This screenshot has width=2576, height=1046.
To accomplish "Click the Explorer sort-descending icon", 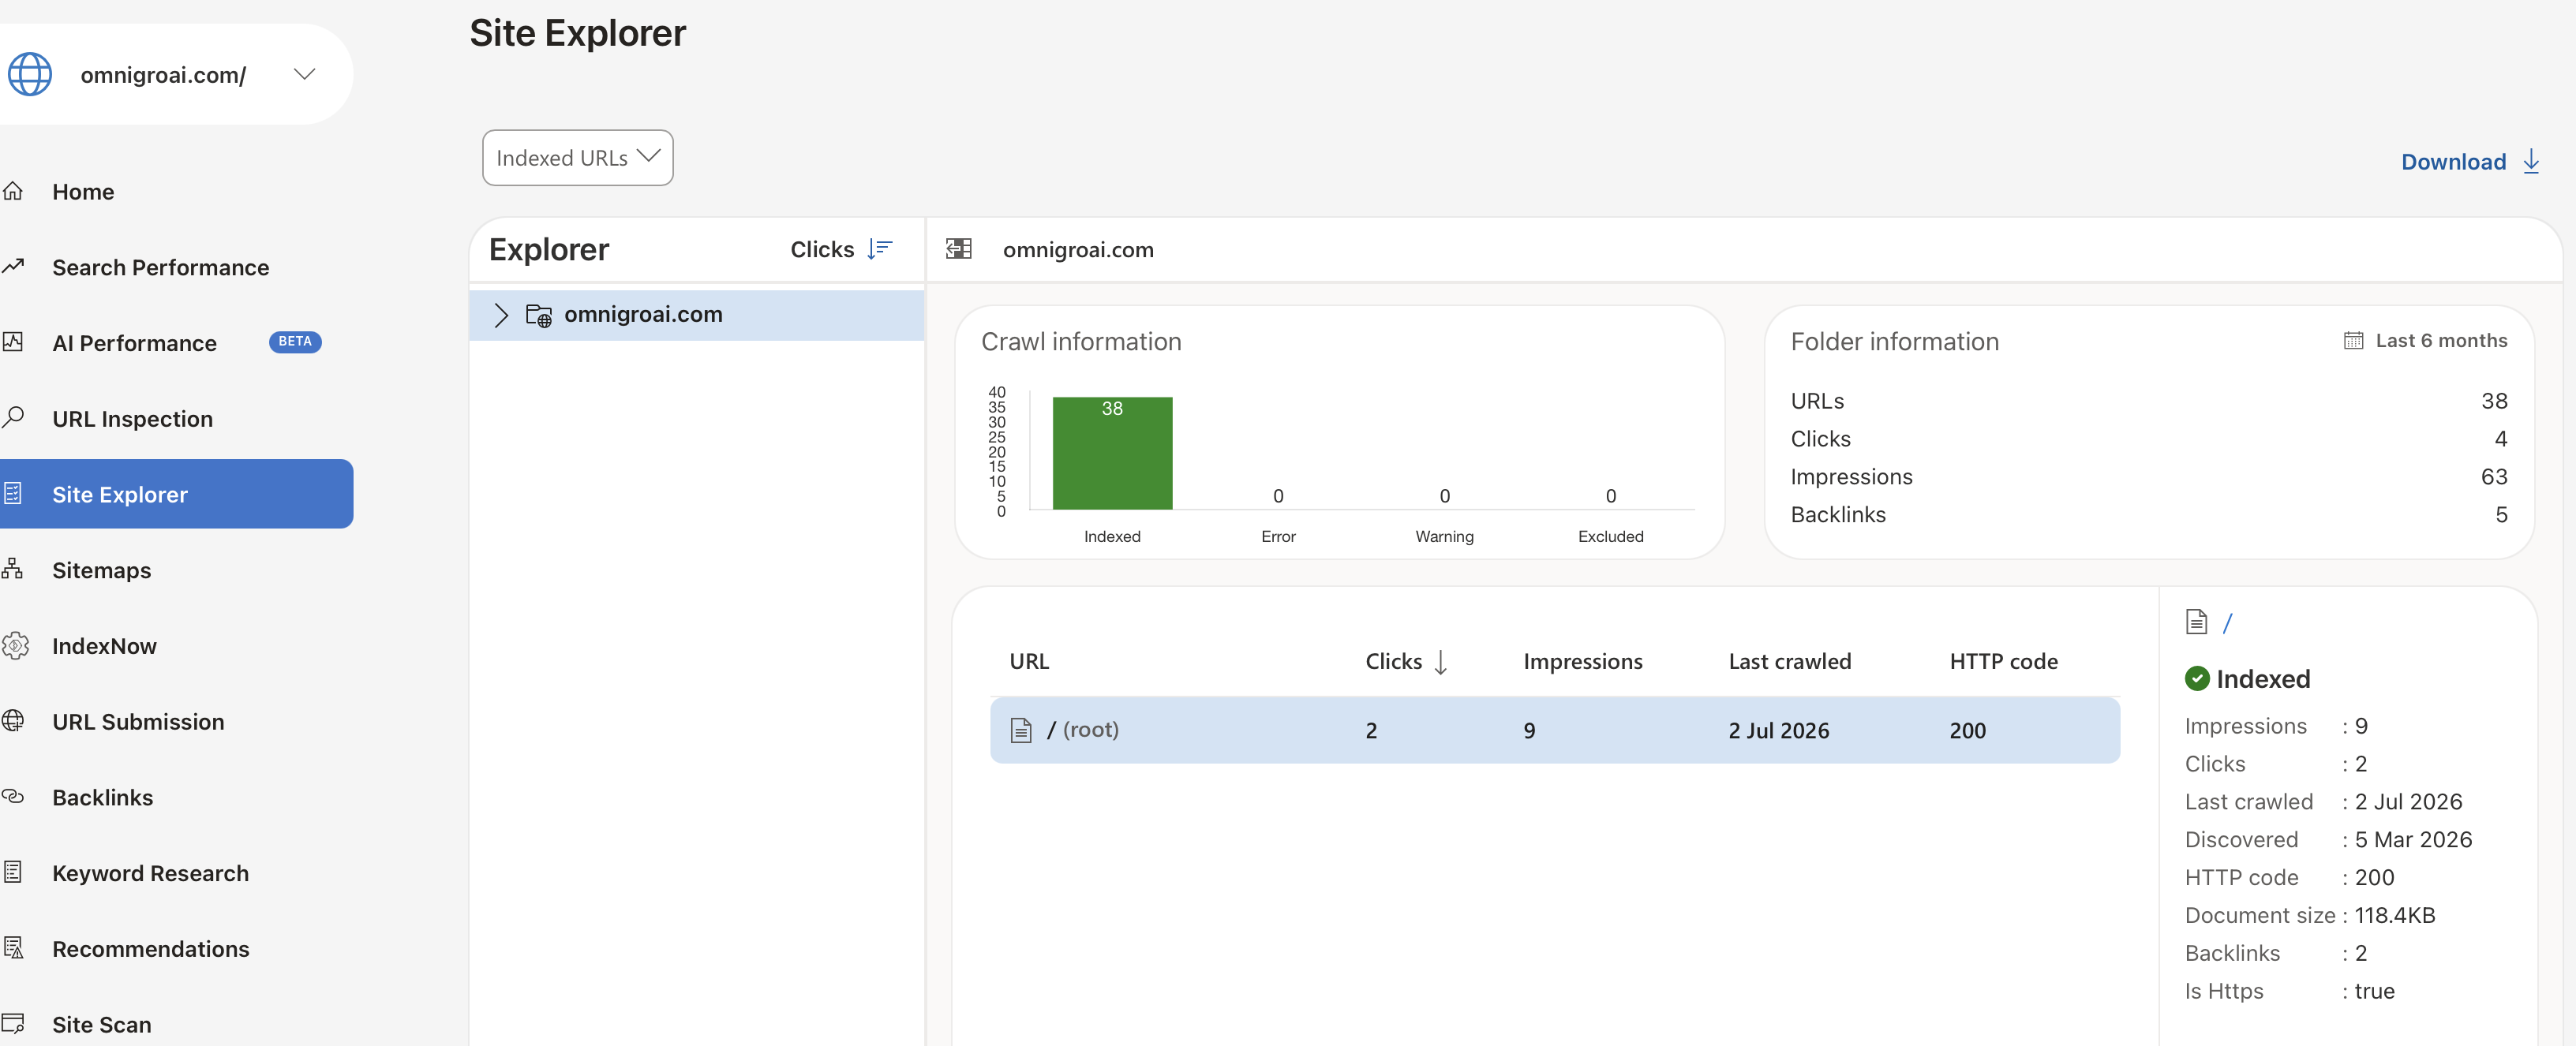I will point(880,249).
